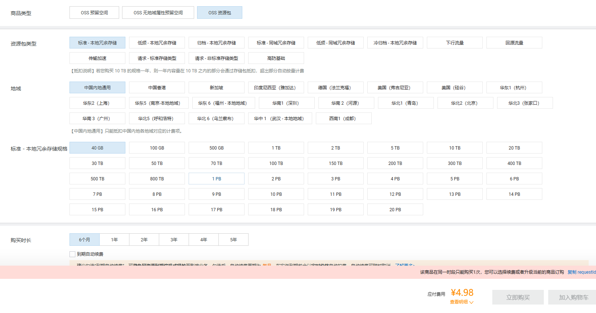
Task: Choose 低频 - 本地冗余存储 package type
Action: point(157,43)
